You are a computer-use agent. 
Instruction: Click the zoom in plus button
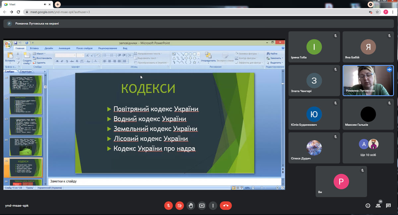[x=277, y=188]
